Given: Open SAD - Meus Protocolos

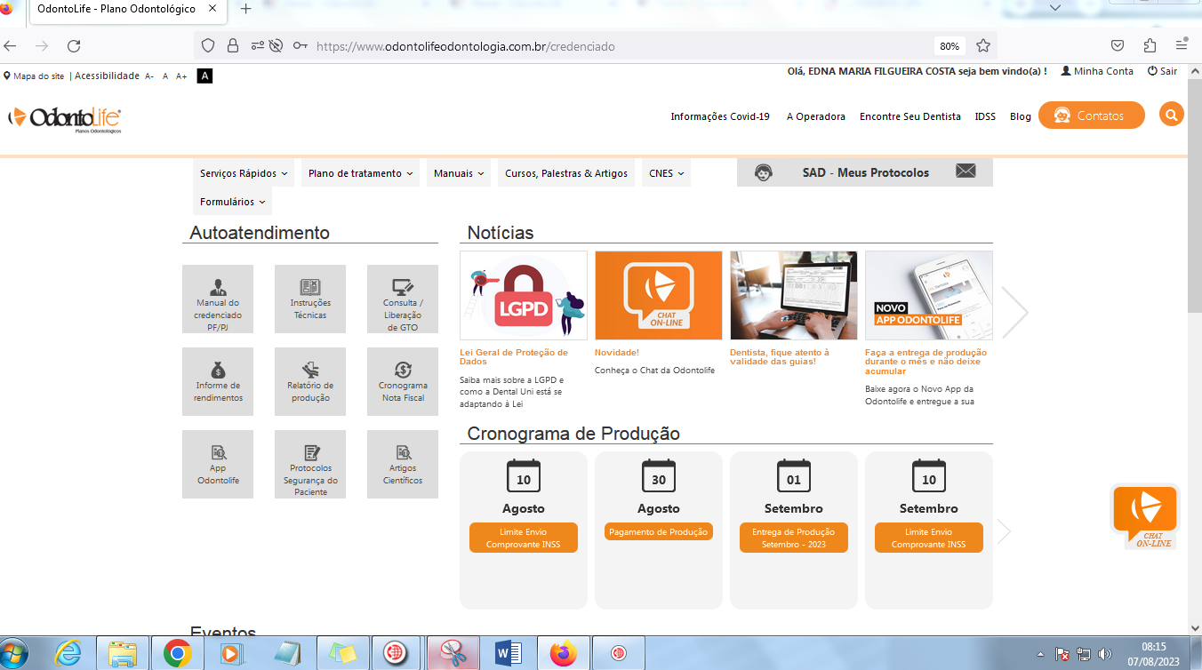Looking at the screenshot, I should (x=865, y=172).
